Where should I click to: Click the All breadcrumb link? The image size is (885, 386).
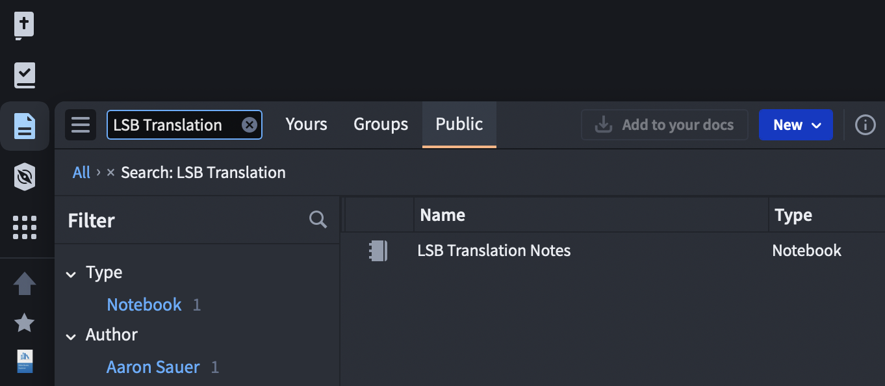(x=81, y=172)
